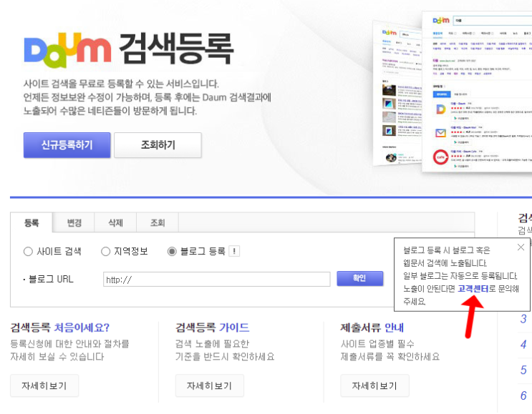Click number 6 in the right sidebar list
Image resolution: width=532 pixels, height=414 pixels.
[523, 395]
